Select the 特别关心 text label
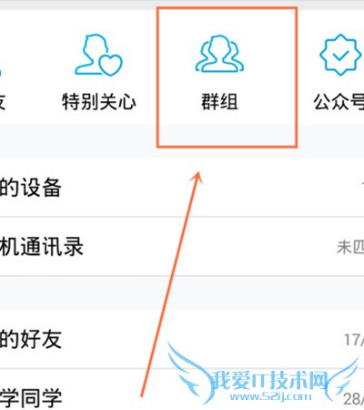Screen dimensions: 364x410 click(99, 101)
